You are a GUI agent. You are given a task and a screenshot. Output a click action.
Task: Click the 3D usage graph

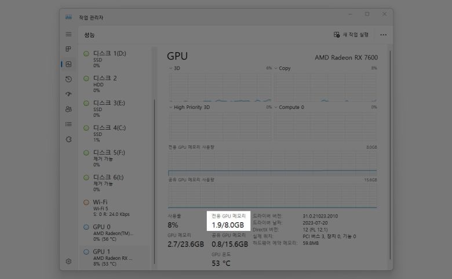220,87
